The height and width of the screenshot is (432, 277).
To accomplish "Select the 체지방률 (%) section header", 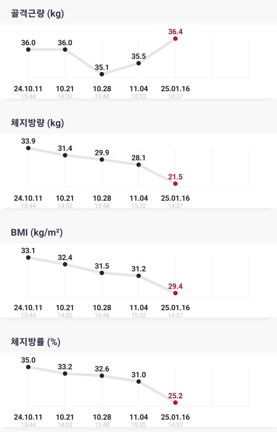I will [36, 342].
